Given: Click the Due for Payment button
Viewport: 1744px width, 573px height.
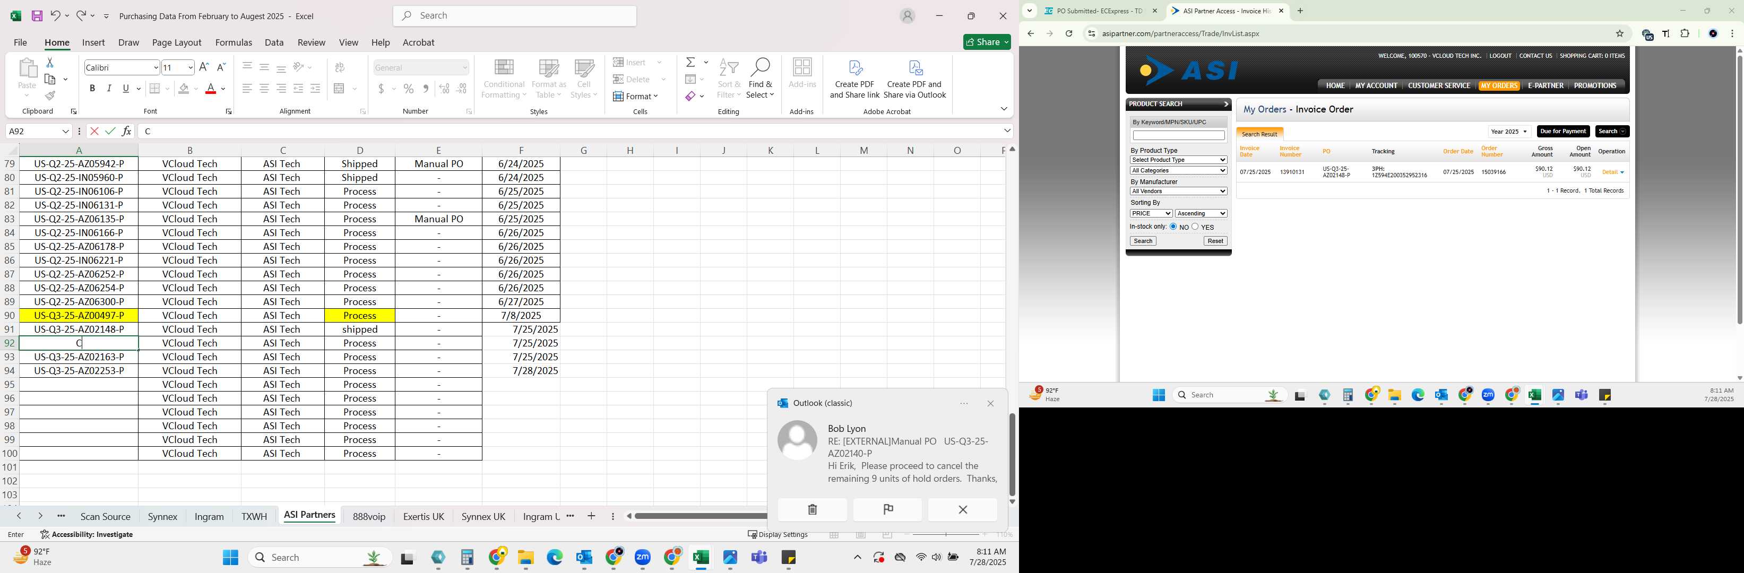Looking at the screenshot, I should (1562, 131).
